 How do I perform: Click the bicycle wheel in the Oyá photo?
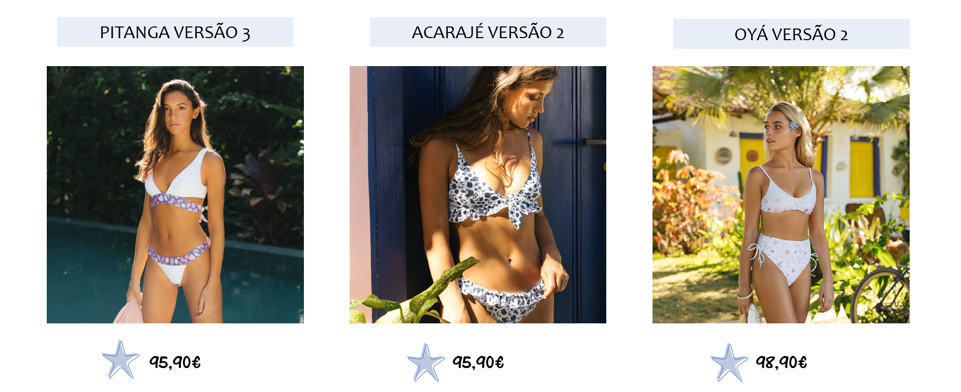881,297
